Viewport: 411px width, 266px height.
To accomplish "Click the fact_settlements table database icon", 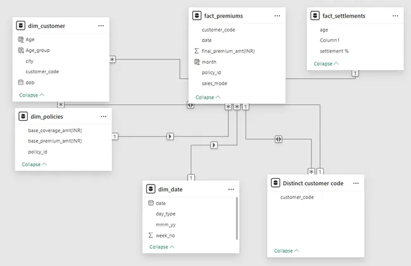I will [x=315, y=16].
